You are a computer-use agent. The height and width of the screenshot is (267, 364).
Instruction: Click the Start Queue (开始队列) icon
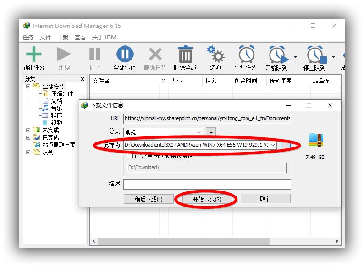(x=278, y=54)
